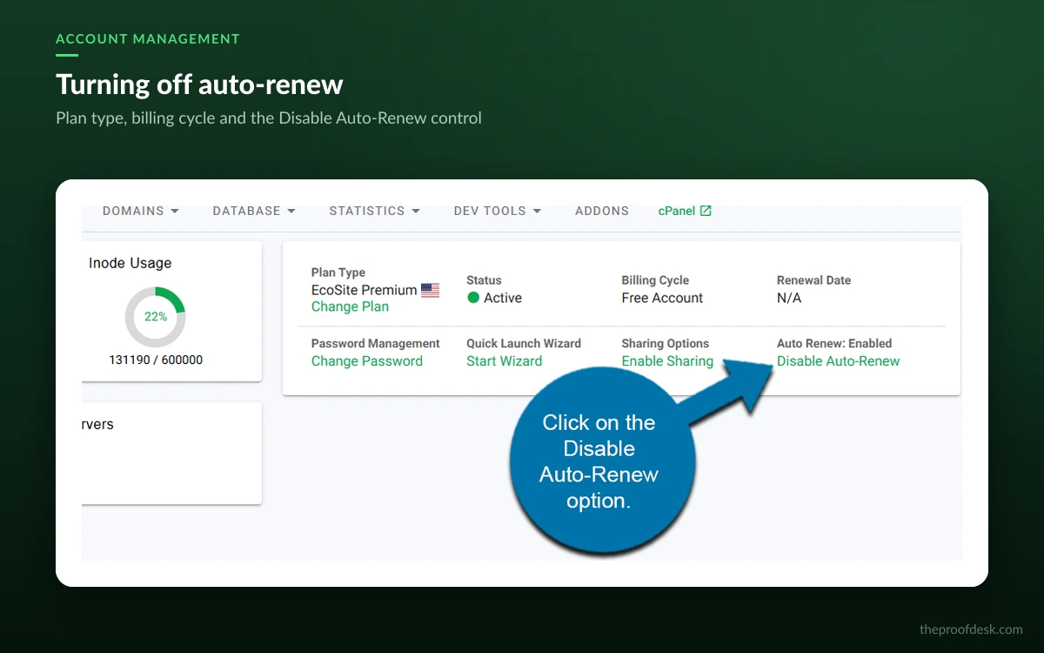Click the Change Plan link

tap(350, 306)
